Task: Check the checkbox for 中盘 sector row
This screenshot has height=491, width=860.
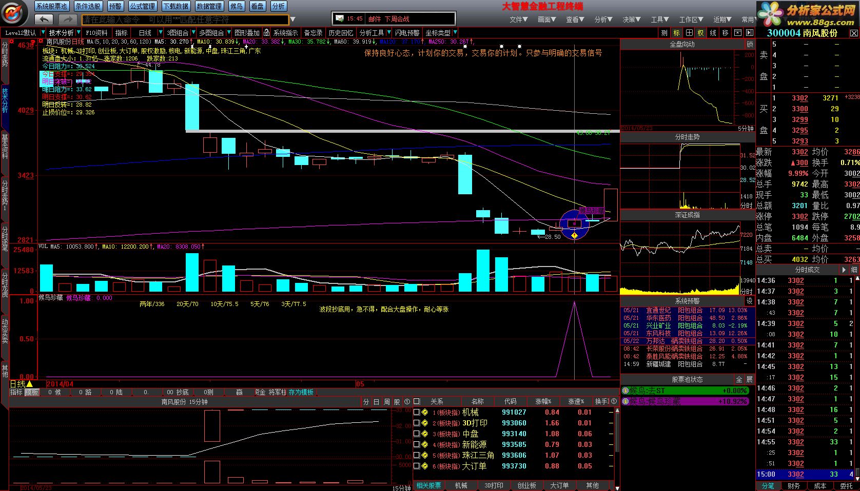Action: [417, 434]
